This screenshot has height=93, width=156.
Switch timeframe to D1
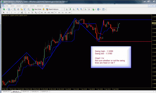(63, 13)
